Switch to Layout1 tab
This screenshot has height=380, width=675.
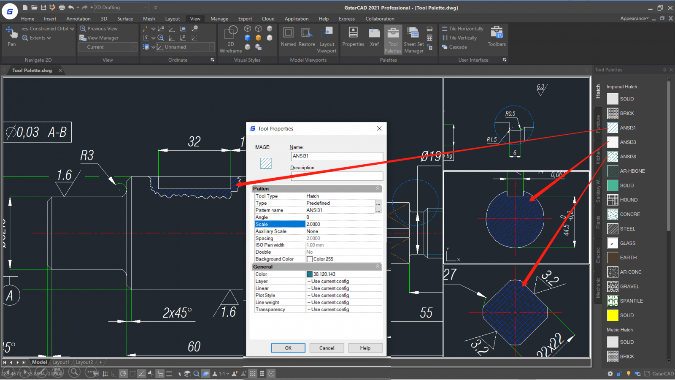(61, 362)
